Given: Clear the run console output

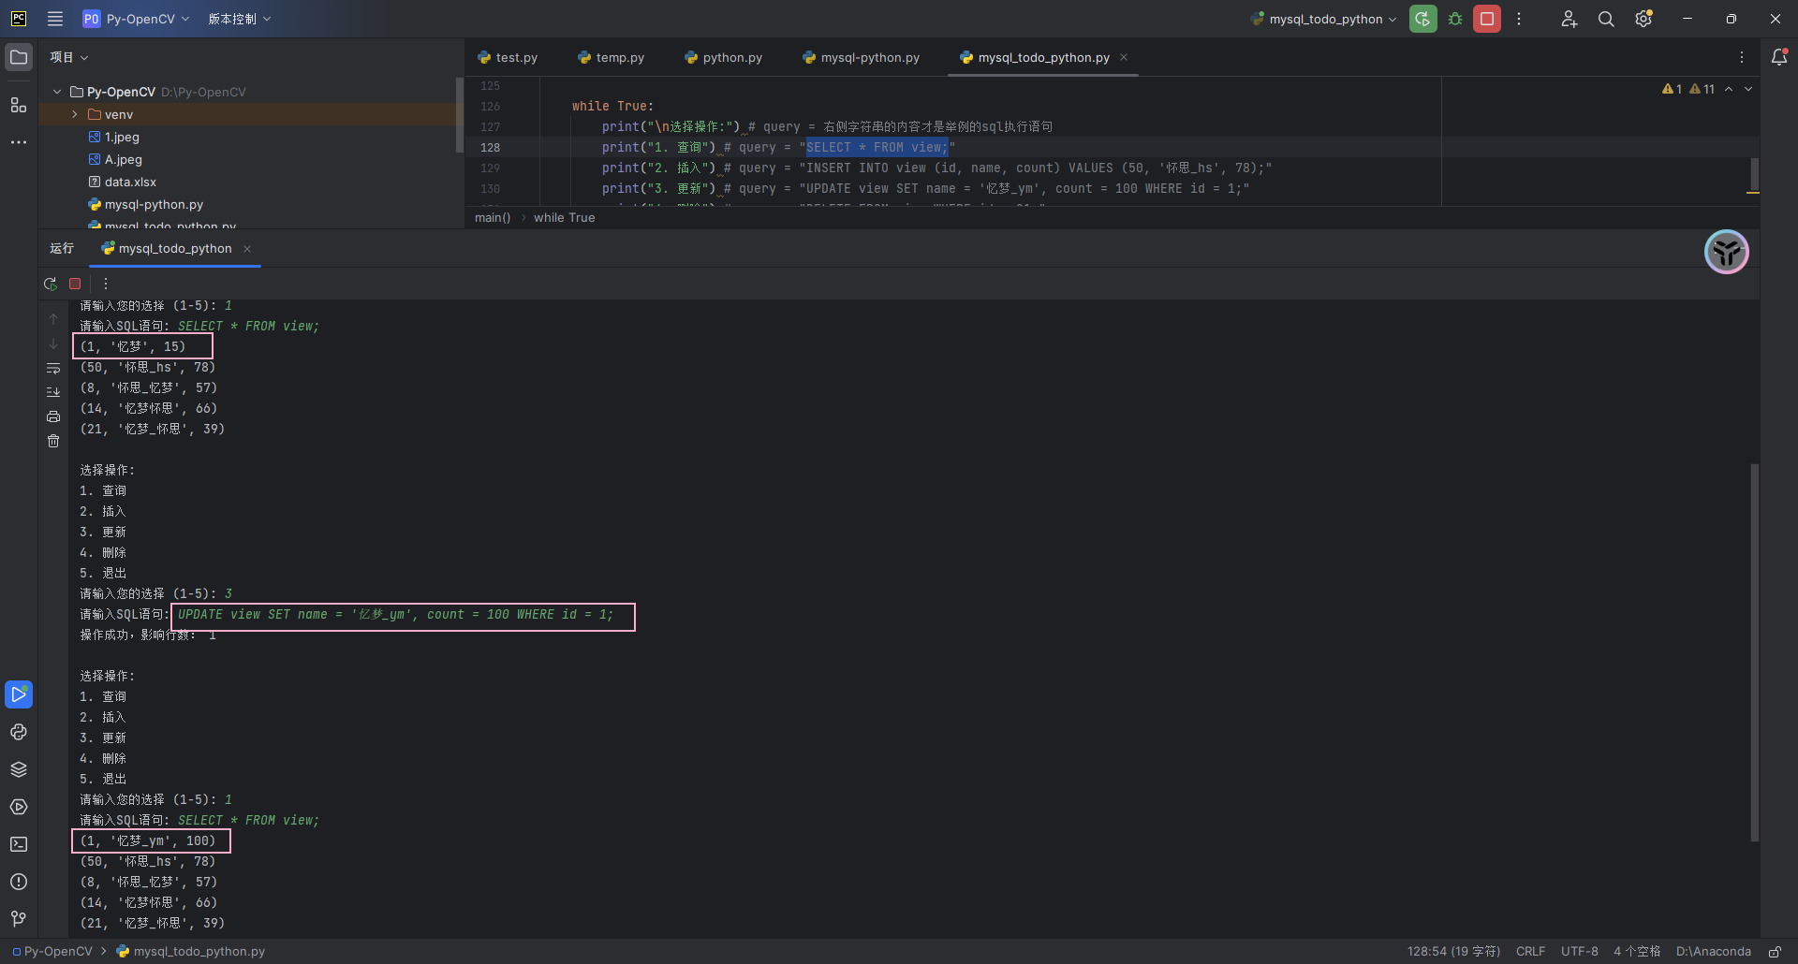Looking at the screenshot, I should [53, 441].
